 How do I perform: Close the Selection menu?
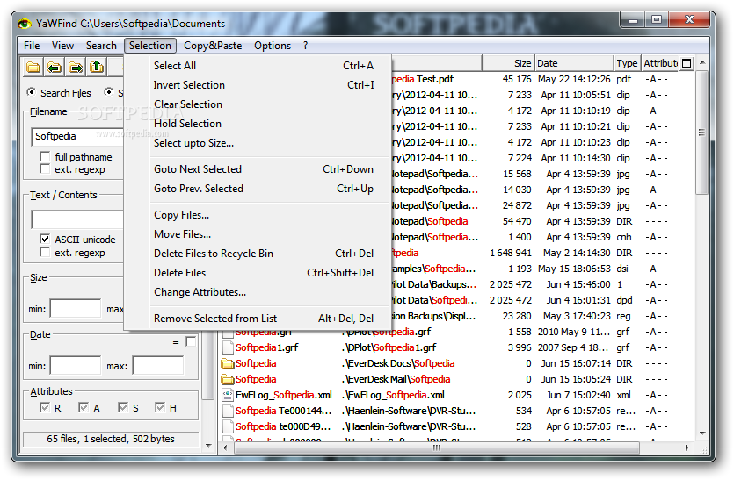coord(150,46)
